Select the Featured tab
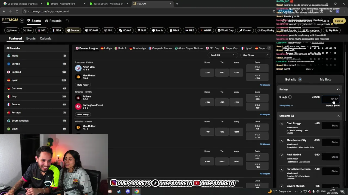 coord(15,38)
